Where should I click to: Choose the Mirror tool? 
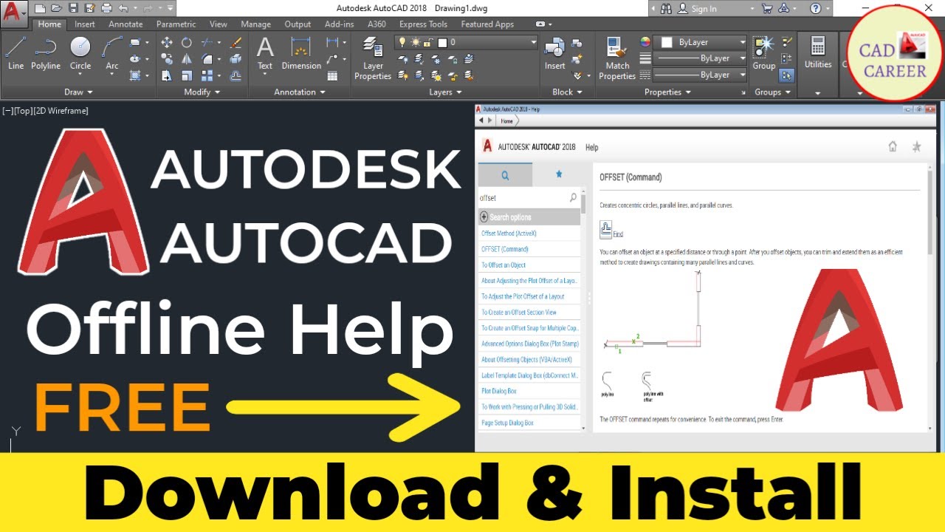[187, 59]
